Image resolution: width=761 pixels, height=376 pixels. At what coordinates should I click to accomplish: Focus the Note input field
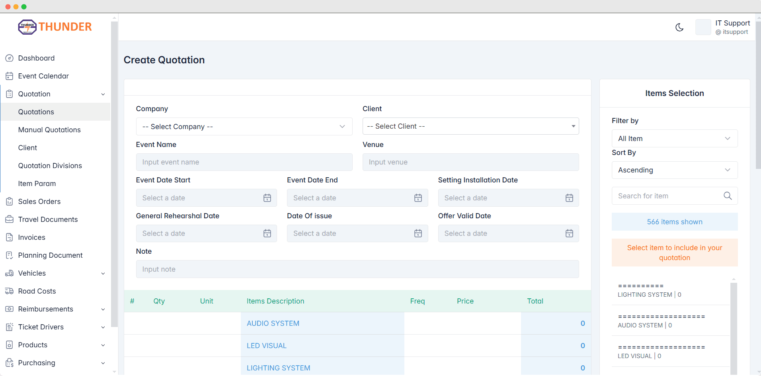[x=357, y=269]
